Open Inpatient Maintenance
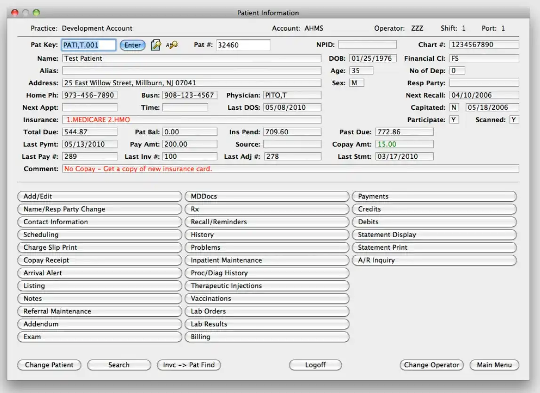Viewport: 540px width, 393px height. pos(266,260)
